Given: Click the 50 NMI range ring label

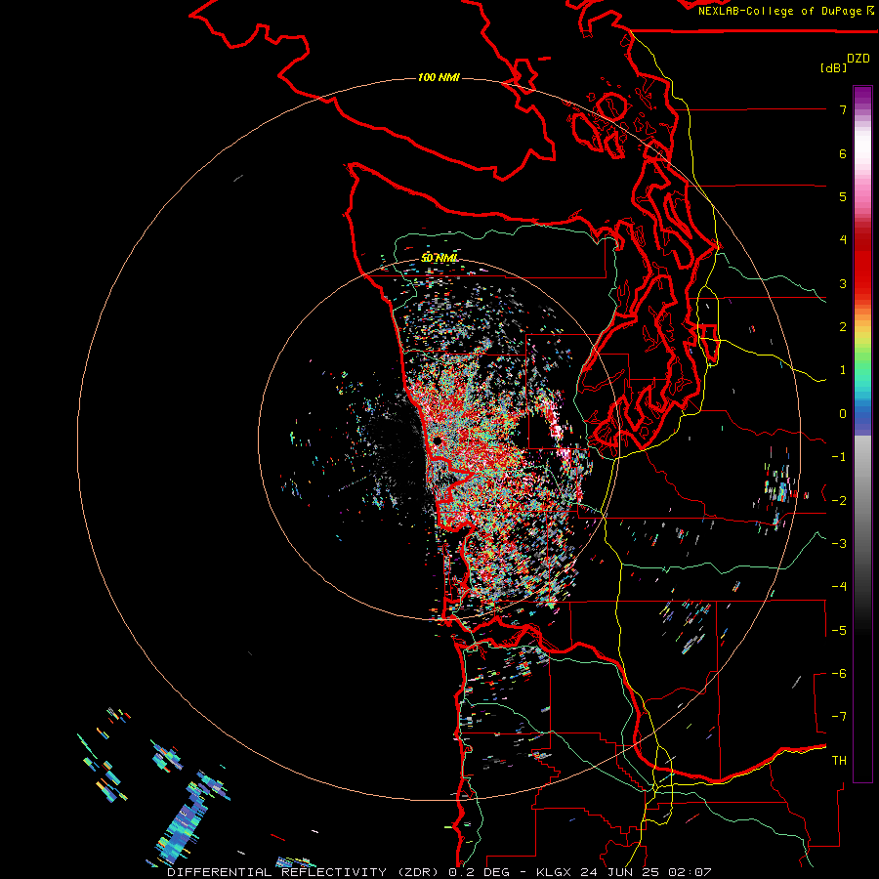Looking at the screenshot, I should coord(439,258).
